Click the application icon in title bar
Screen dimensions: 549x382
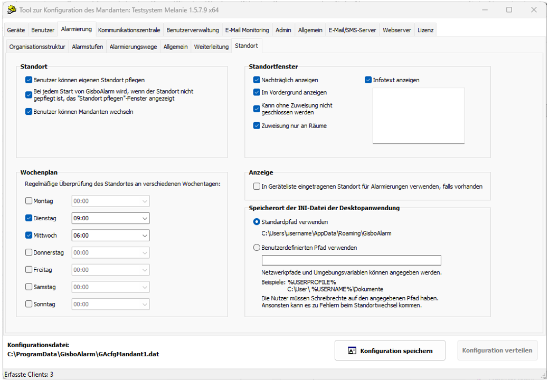pyautogui.click(x=12, y=10)
